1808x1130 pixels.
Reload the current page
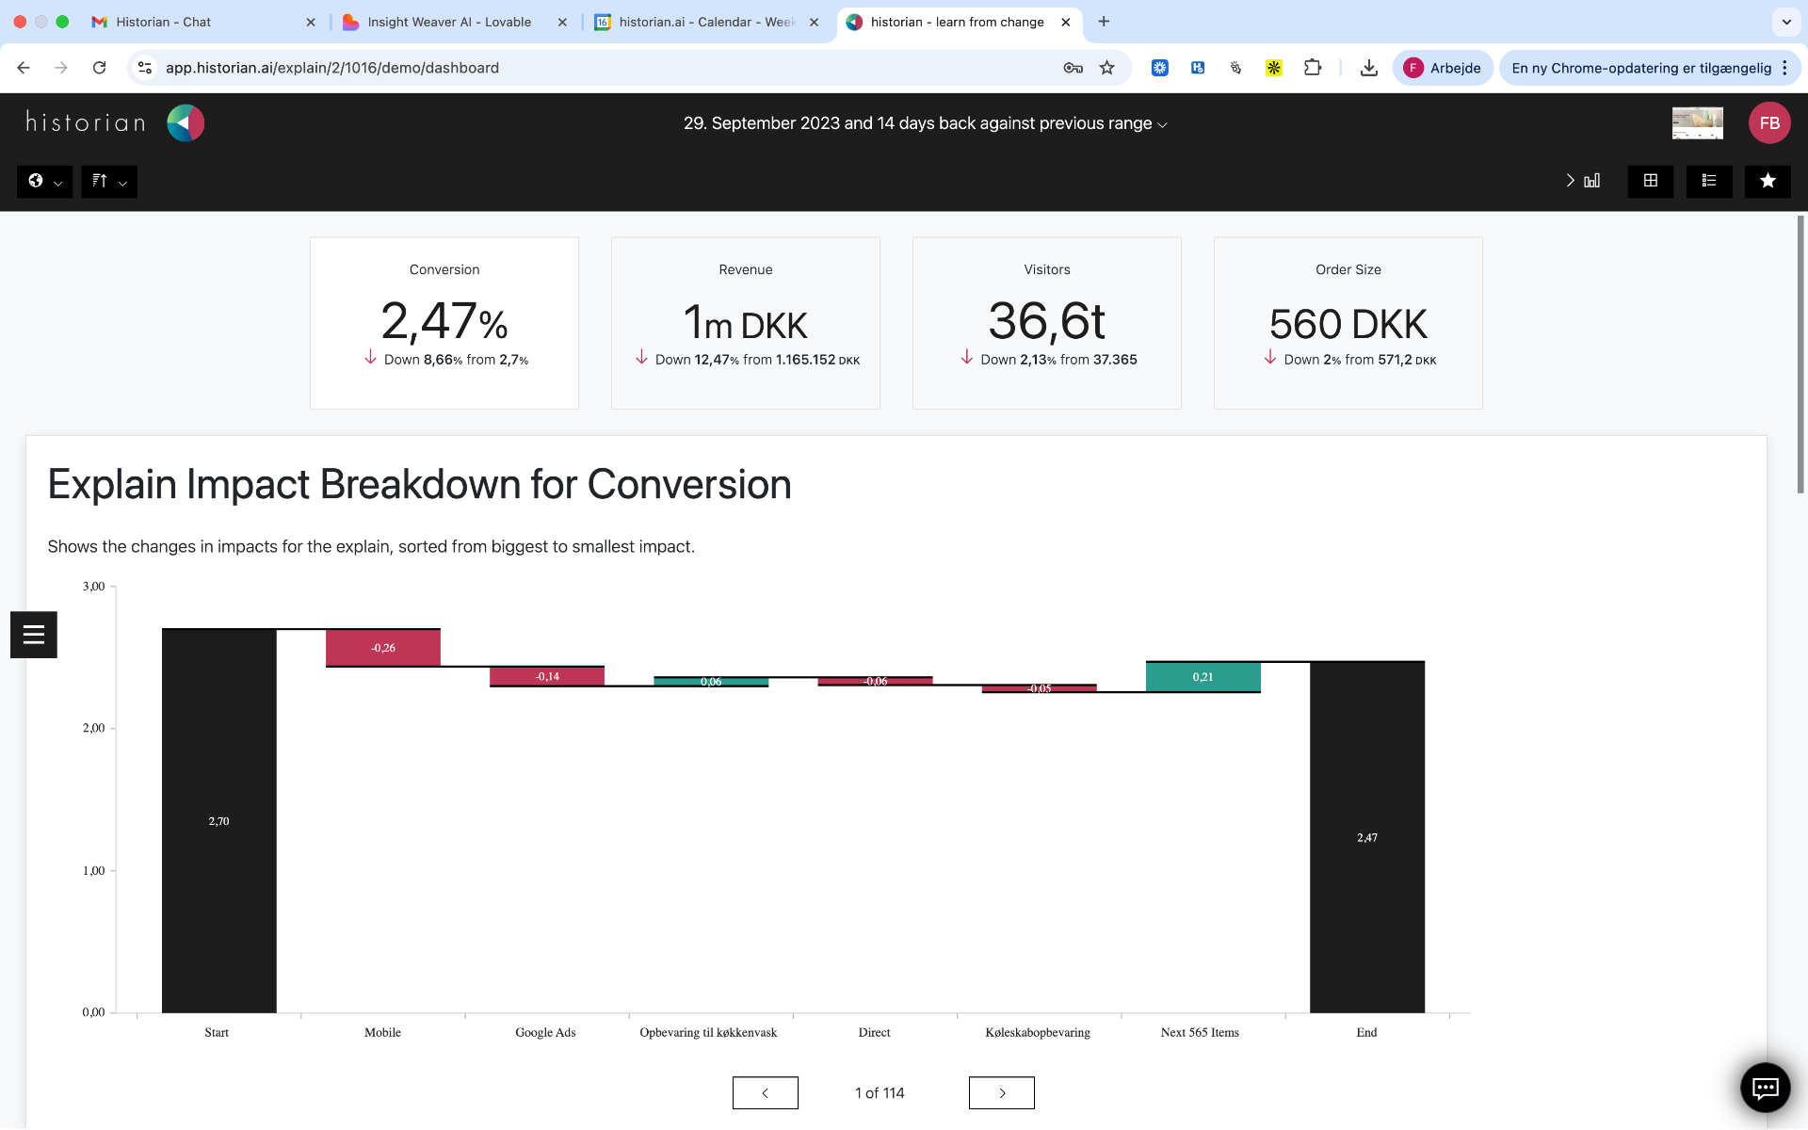(99, 68)
